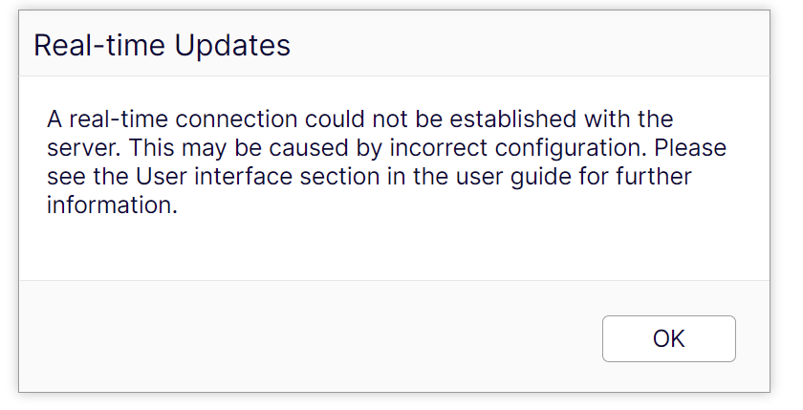Dismiss the Real-time Updates dialog with OK
Viewport: 803px width, 410px height.
tap(668, 338)
